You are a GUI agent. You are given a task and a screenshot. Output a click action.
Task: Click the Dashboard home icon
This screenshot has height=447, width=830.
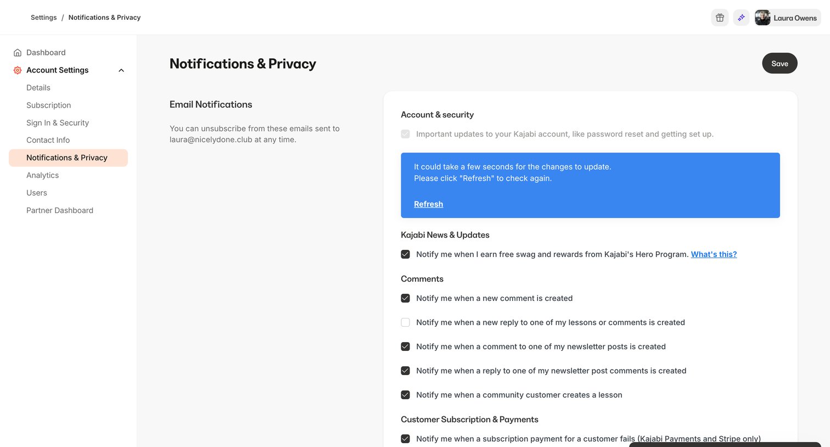[x=18, y=53]
